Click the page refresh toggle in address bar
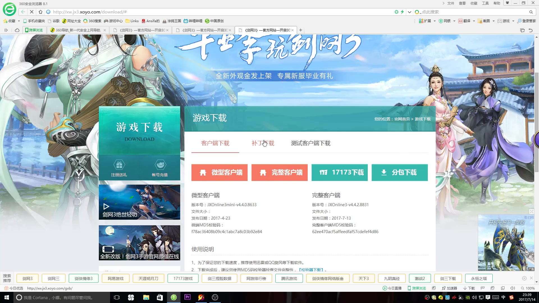This screenshot has height=303, width=539. pyautogui.click(x=396, y=12)
